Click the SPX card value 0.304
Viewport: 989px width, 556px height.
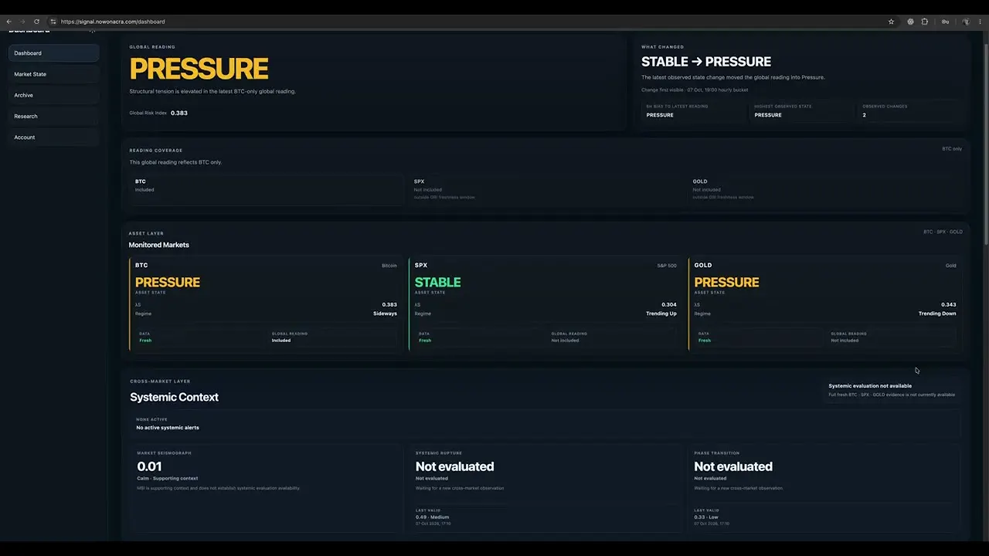(669, 305)
